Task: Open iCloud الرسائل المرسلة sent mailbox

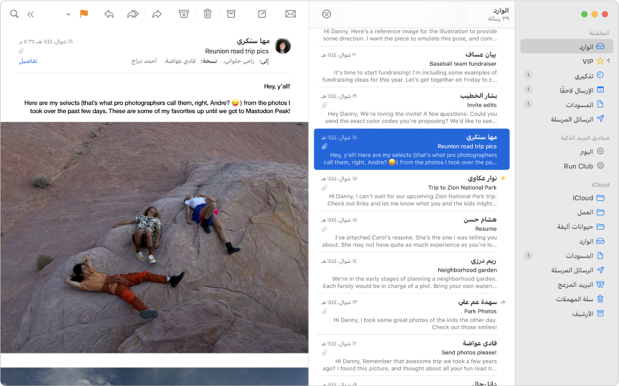Action: click(566, 270)
